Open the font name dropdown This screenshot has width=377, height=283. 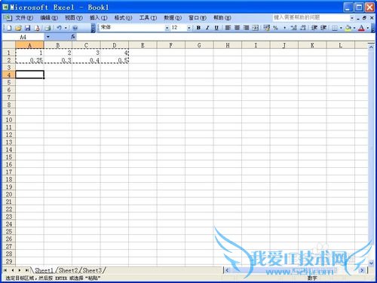click(x=167, y=28)
